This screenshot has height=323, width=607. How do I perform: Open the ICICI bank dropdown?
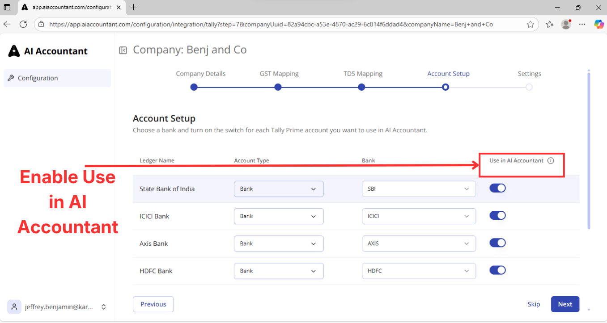point(419,216)
